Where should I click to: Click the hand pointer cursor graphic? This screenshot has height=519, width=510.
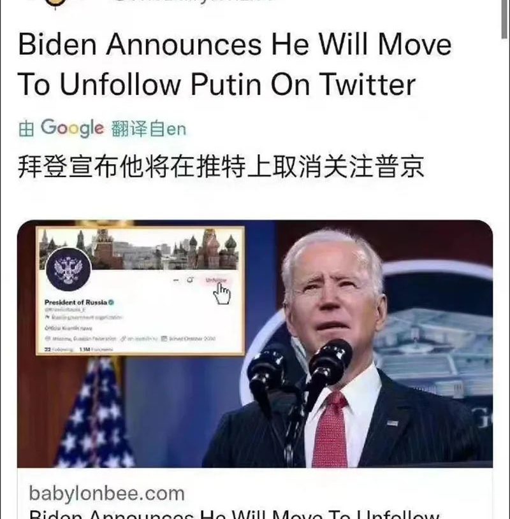[222, 294]
